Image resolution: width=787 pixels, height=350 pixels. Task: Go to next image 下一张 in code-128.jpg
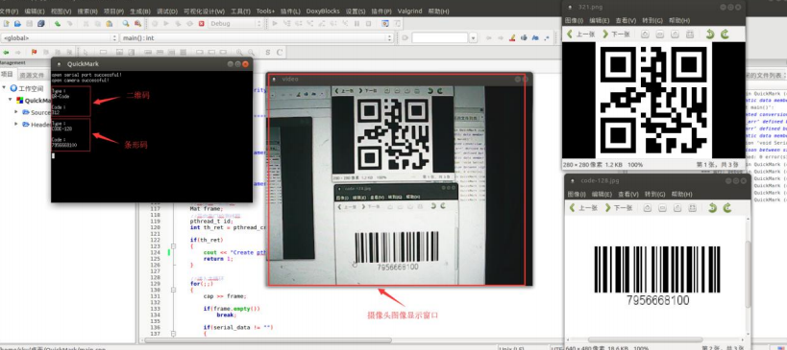click(x=619, y=208)
